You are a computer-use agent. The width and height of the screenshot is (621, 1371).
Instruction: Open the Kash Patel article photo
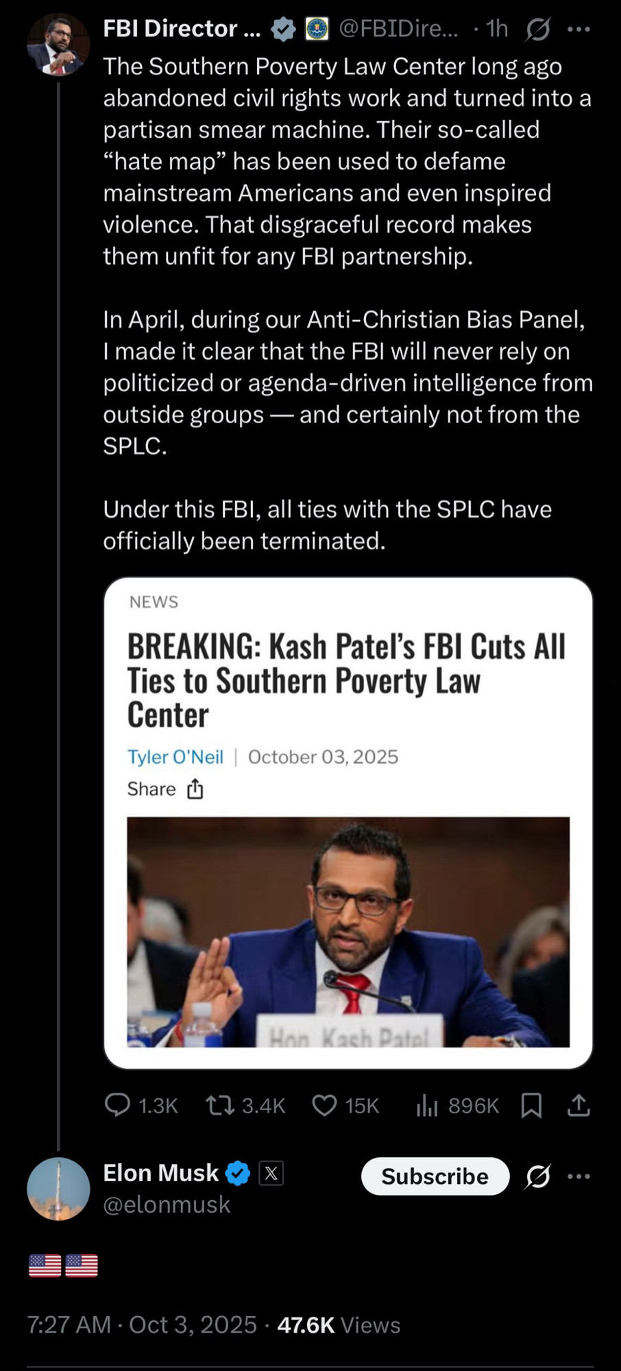tap(348, 931)
